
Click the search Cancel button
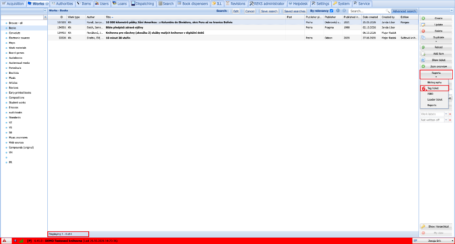pos(249,11)
